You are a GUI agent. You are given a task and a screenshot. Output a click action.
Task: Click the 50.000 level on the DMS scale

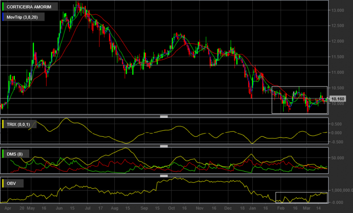(x=337, y=158)
